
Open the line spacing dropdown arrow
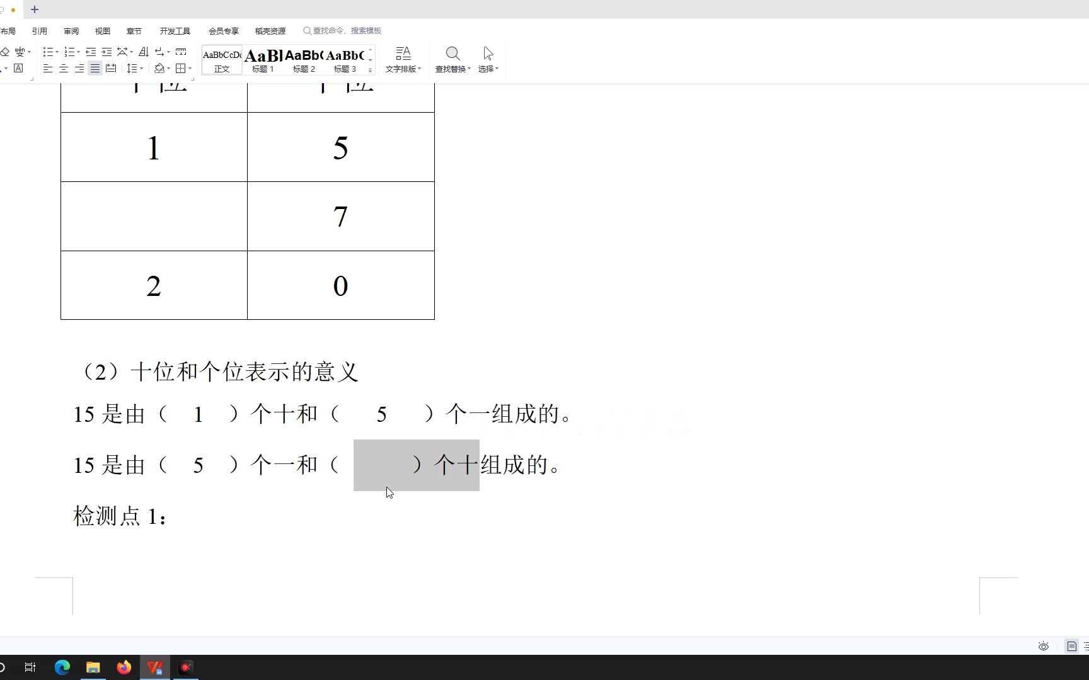point(141,69)
